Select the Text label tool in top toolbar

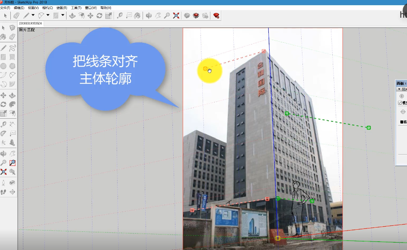tap(129, 16)
